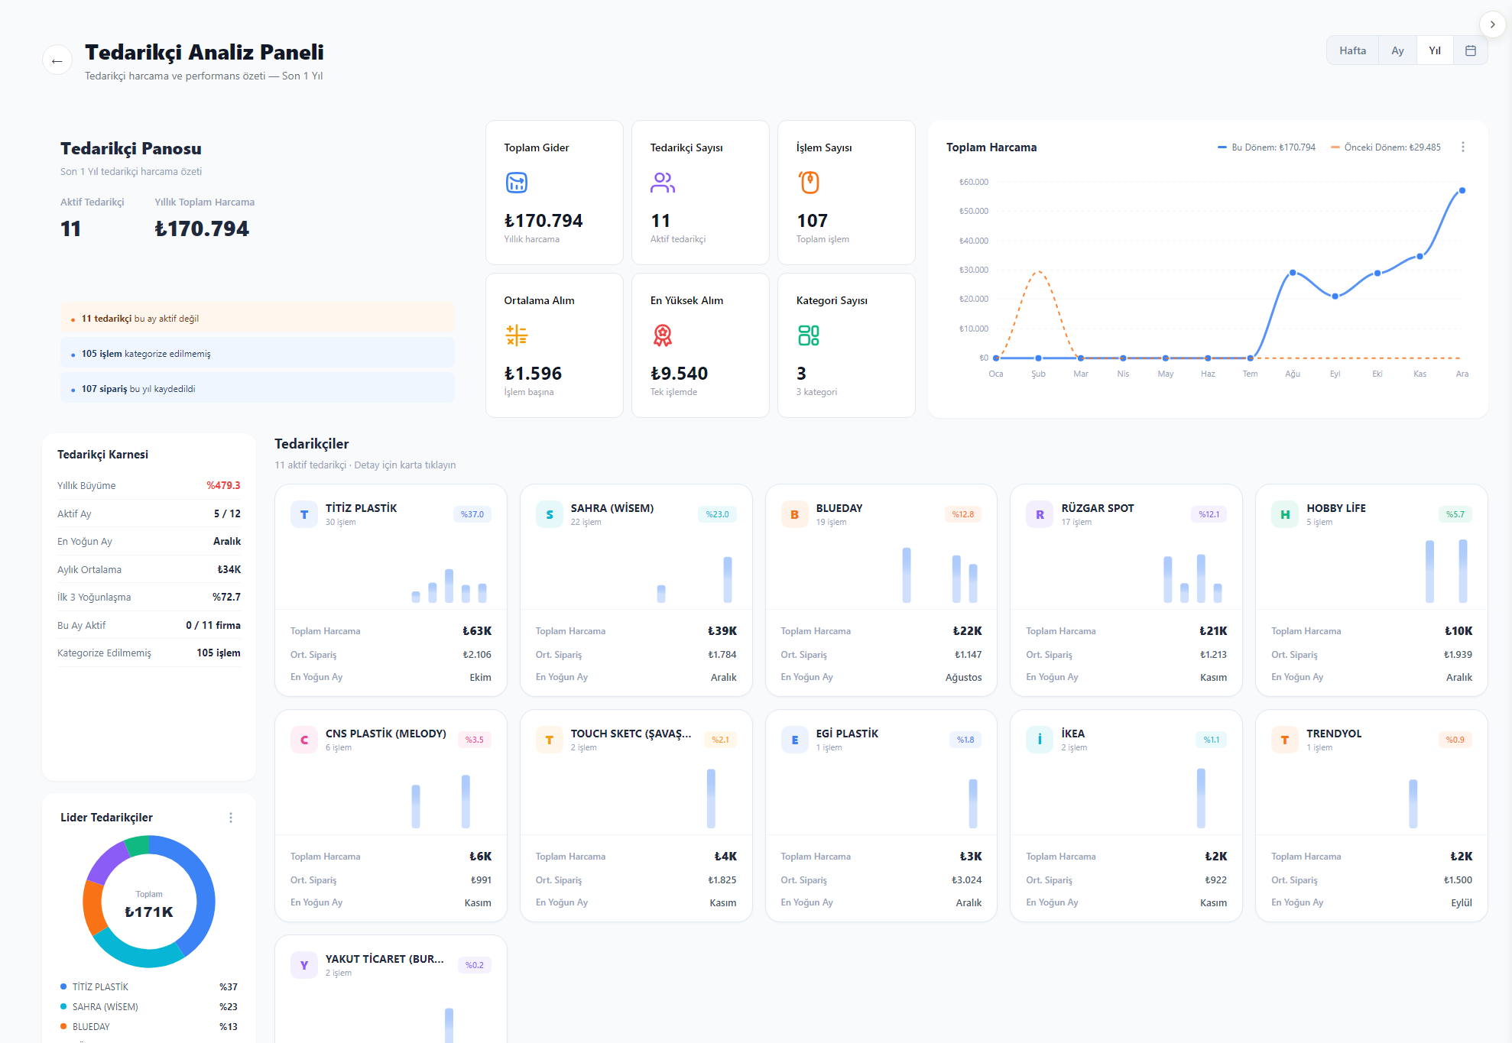Expand the right side panel chevron
The width and height of the screenshot is (1512, 1043).
[x=1492, y=24]
